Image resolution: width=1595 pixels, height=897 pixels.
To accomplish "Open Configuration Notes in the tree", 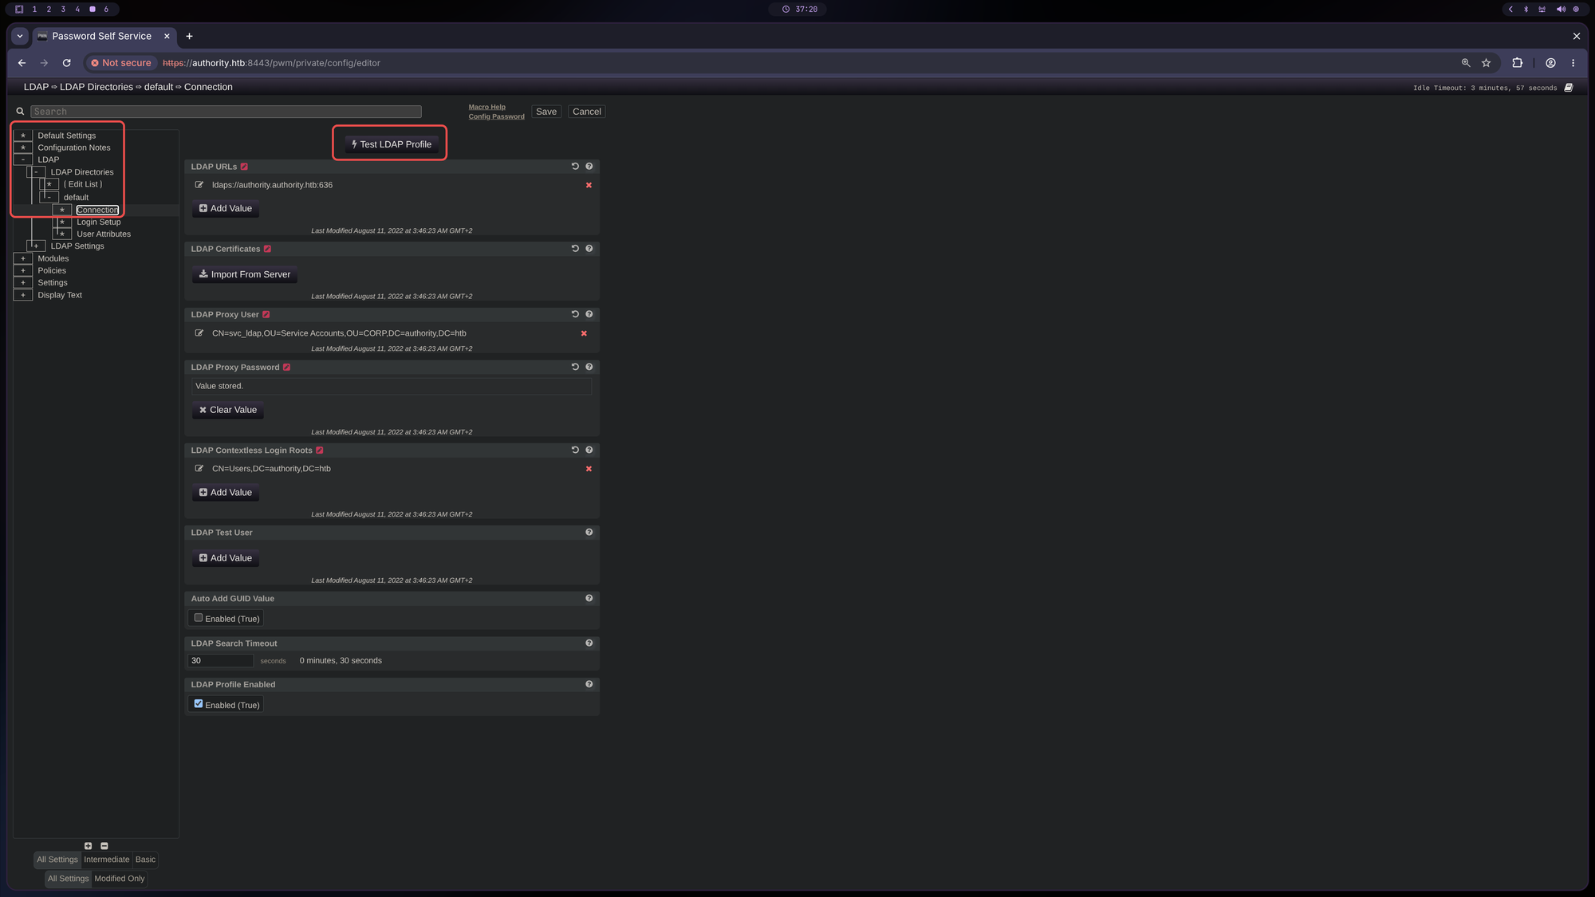I will coord(74,148).
